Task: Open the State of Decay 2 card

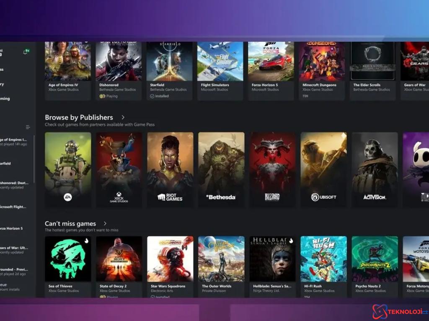Action: coord(119,267)
